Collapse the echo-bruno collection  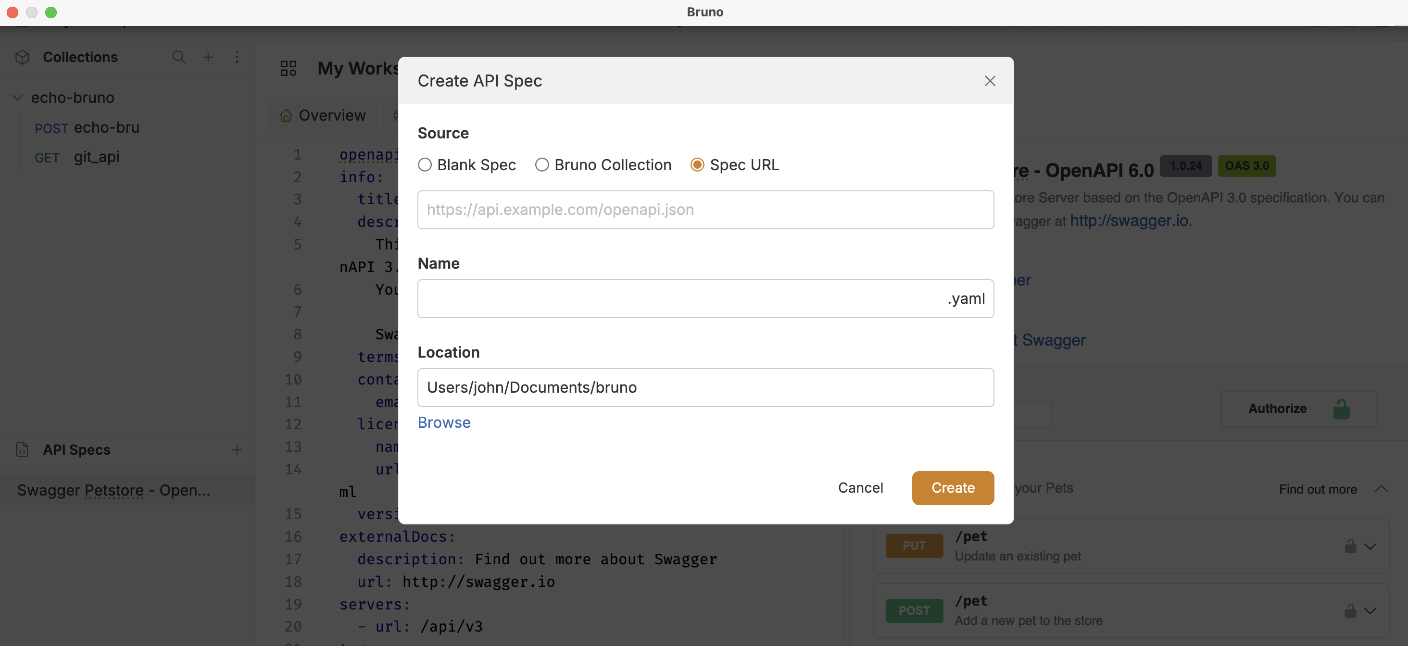coord(17,98)
